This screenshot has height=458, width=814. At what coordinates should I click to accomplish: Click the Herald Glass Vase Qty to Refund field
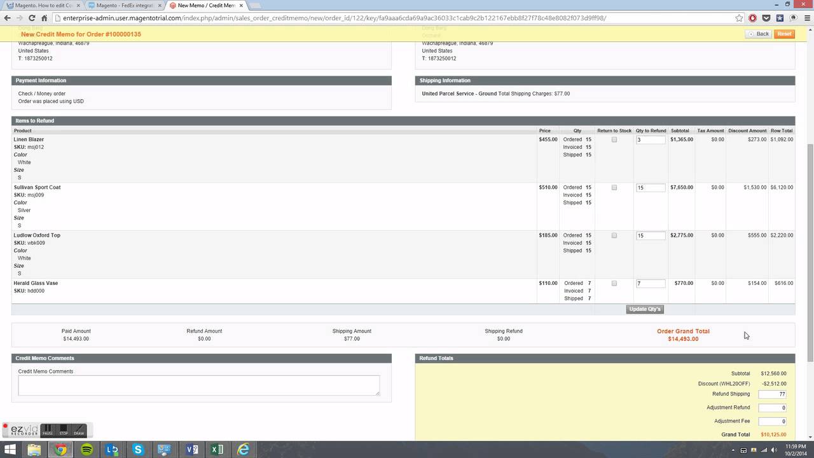(650, 283)
